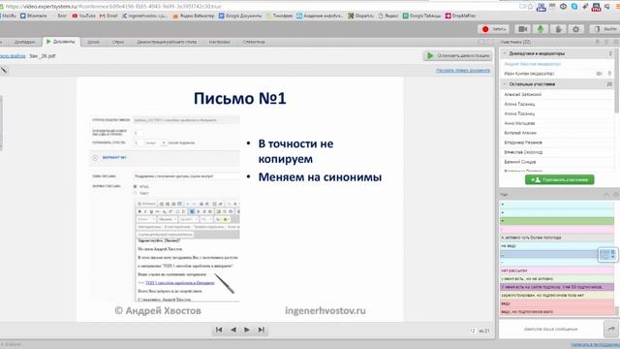Open the Демонстрация рабочего стола tab
This screenshot has height=349, width=620.
point(167,42)
